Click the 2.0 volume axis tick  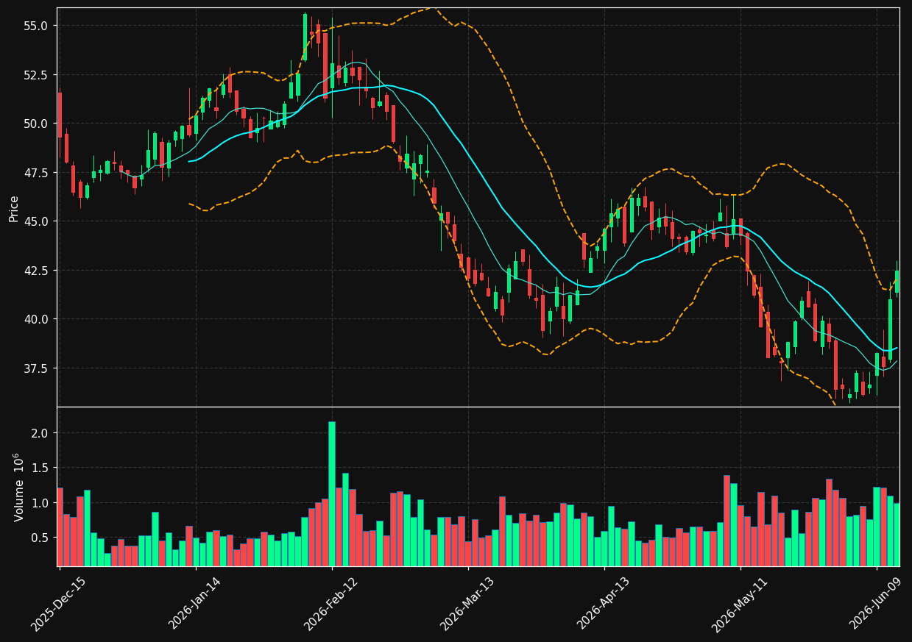(x=40, y=434)
